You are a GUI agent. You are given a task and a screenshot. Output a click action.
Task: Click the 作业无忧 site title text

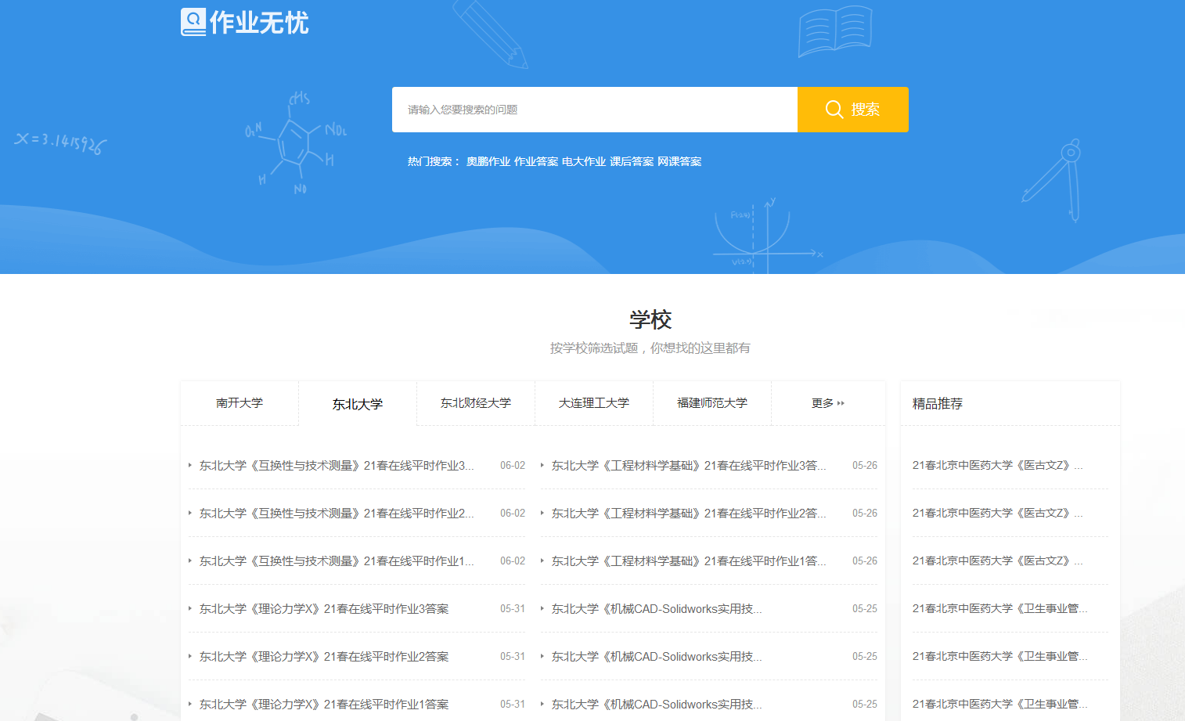[x=259, y=23]
